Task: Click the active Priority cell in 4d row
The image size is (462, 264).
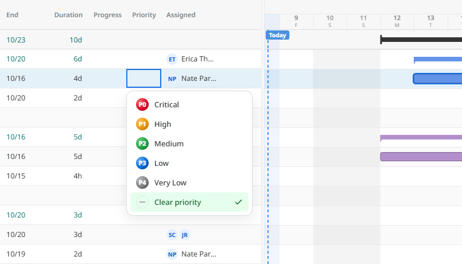Action: tap(144, 79)
